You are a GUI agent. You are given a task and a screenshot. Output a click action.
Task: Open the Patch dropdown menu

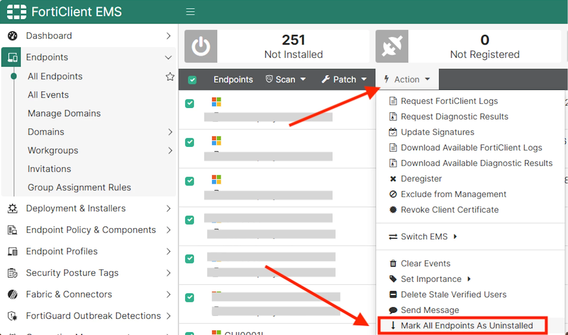pyautogui.click(x=344, y=79)
